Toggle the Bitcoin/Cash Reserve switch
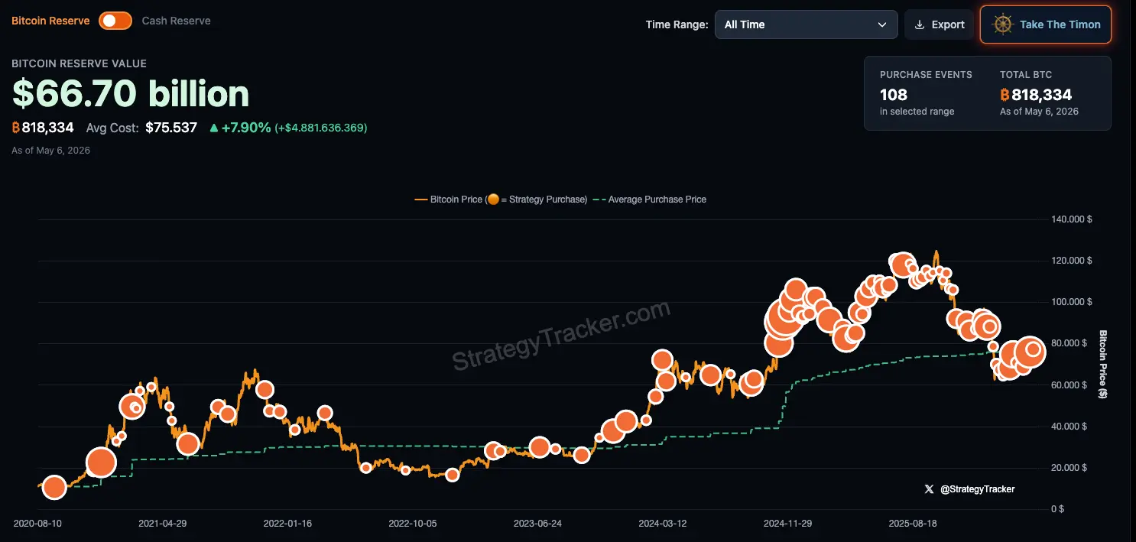 115,21
